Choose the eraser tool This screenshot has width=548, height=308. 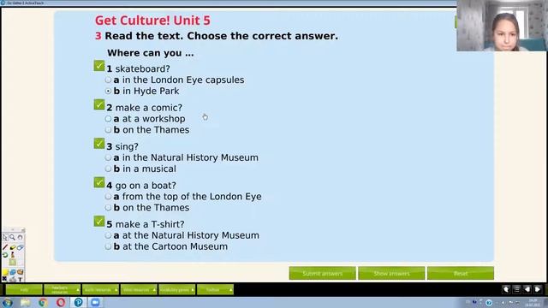(x=21, y=247)
